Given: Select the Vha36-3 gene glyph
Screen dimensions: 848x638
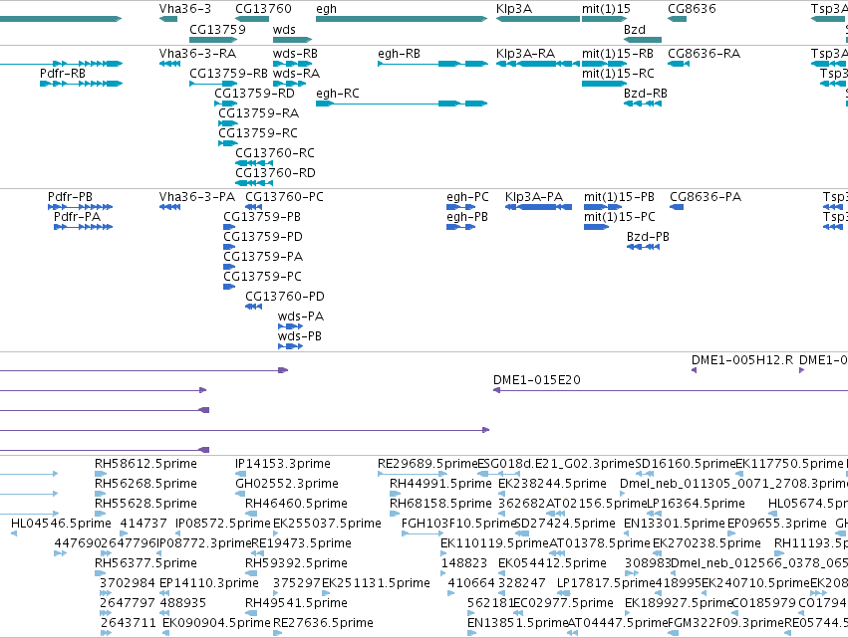Looking at the screenshot, I should click(168, 19).
